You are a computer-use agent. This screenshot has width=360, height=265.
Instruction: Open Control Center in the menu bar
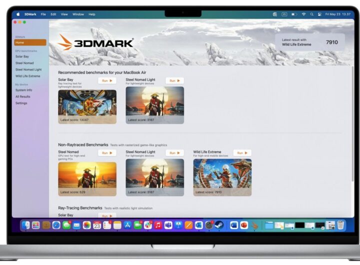tap(319, 14)
